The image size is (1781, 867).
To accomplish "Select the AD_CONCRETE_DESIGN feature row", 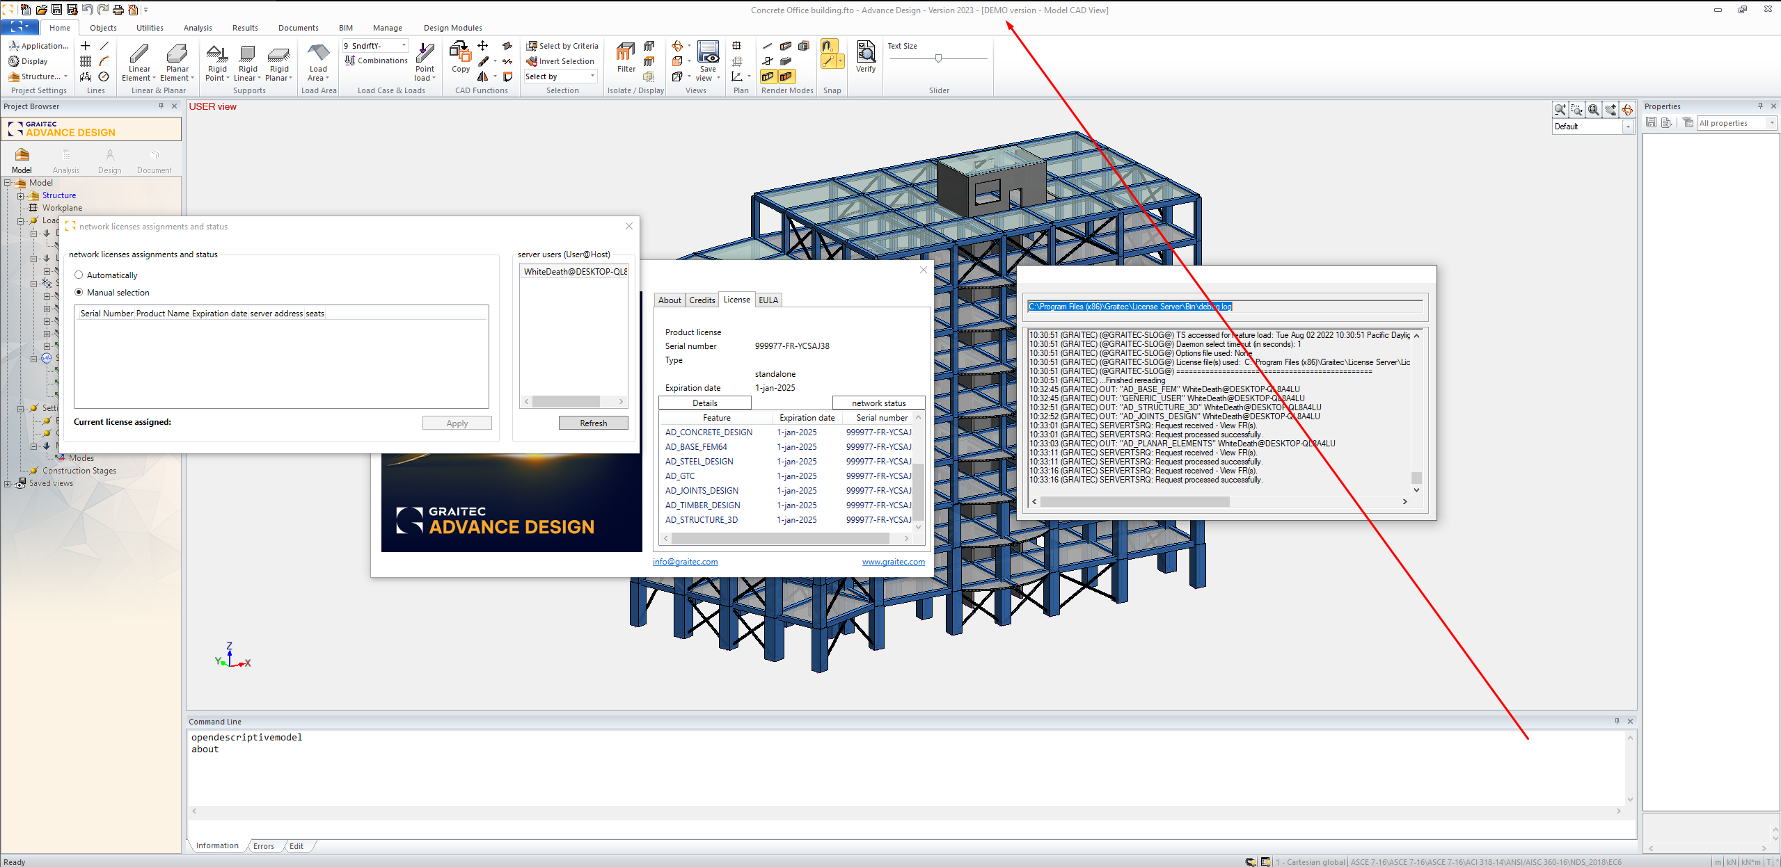I will pos(786,432).
